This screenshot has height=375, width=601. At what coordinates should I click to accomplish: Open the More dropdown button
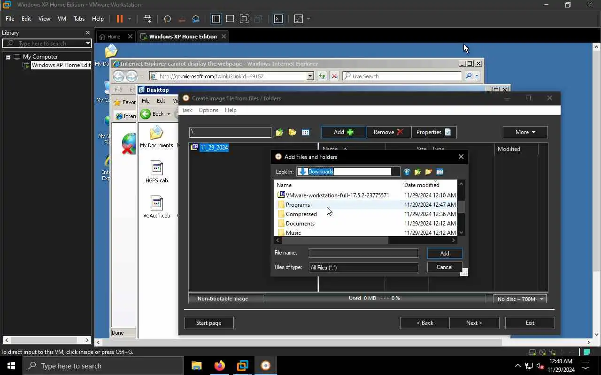[525, 132]
